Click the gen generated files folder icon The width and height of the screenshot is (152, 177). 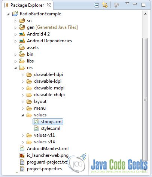click(x=22, y=27)
